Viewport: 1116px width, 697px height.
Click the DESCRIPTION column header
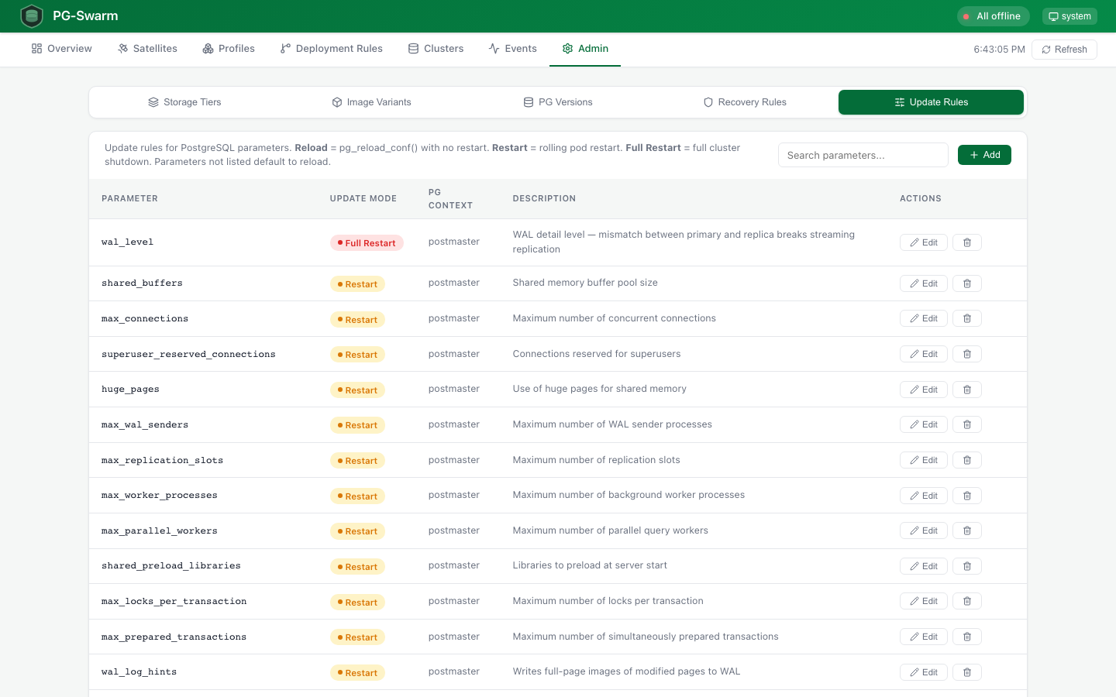click(544, 199)
